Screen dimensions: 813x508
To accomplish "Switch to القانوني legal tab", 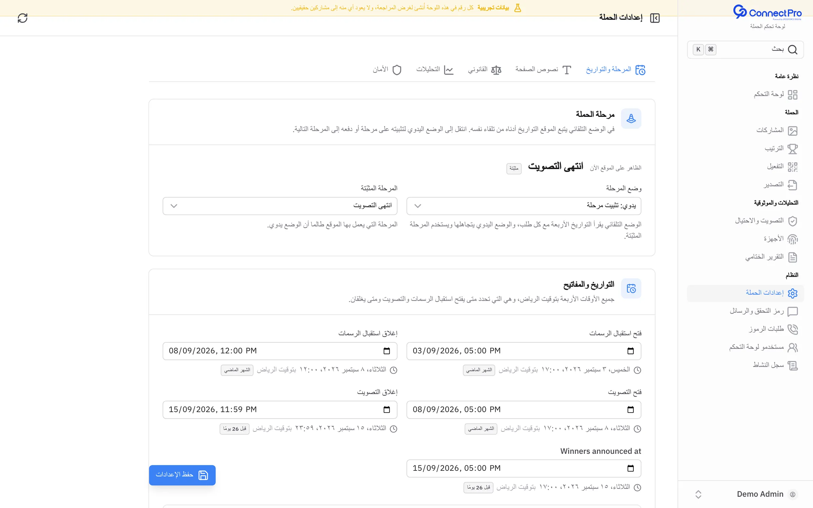I will (484, 70).
